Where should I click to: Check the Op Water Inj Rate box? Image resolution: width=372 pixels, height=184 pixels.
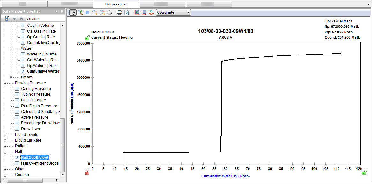coord(23,65)
